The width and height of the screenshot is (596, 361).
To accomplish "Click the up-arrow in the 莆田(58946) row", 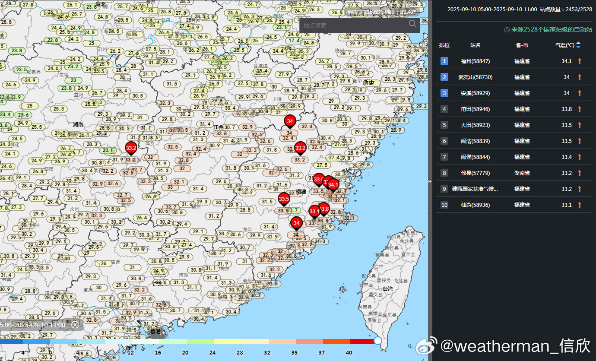I will click(580, 109).
